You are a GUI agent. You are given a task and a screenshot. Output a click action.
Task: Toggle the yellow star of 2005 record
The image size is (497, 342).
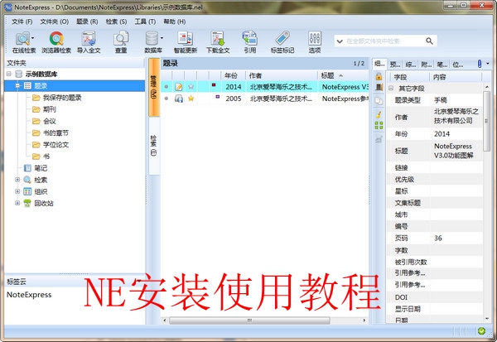coord(191,99)
